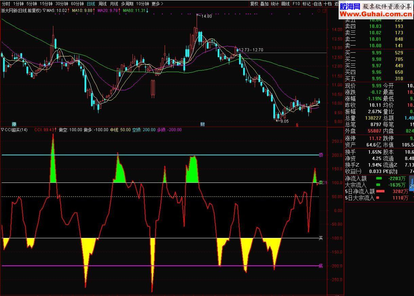This screenshot has width=414, height=296.
Task: Click the square icon above the price axis
Action: tap(324, 11)
